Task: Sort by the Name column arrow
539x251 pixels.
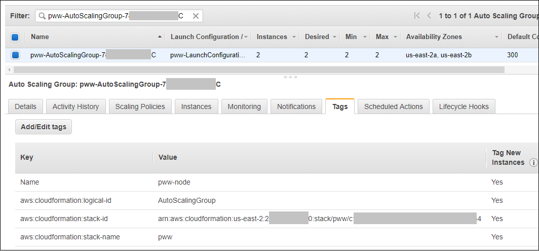Action: [x=160, y=37]
